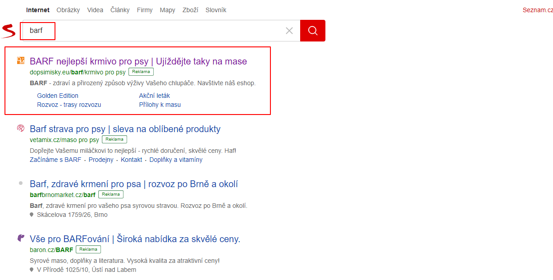
Task: Switch to the Obrázky tab
Action: [x=69, y=10]
